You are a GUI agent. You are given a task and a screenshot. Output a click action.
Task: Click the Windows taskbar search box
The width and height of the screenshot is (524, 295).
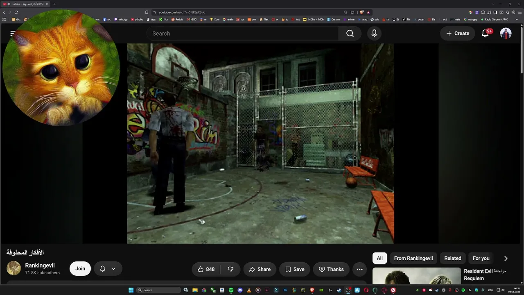[x=158, y=290]
